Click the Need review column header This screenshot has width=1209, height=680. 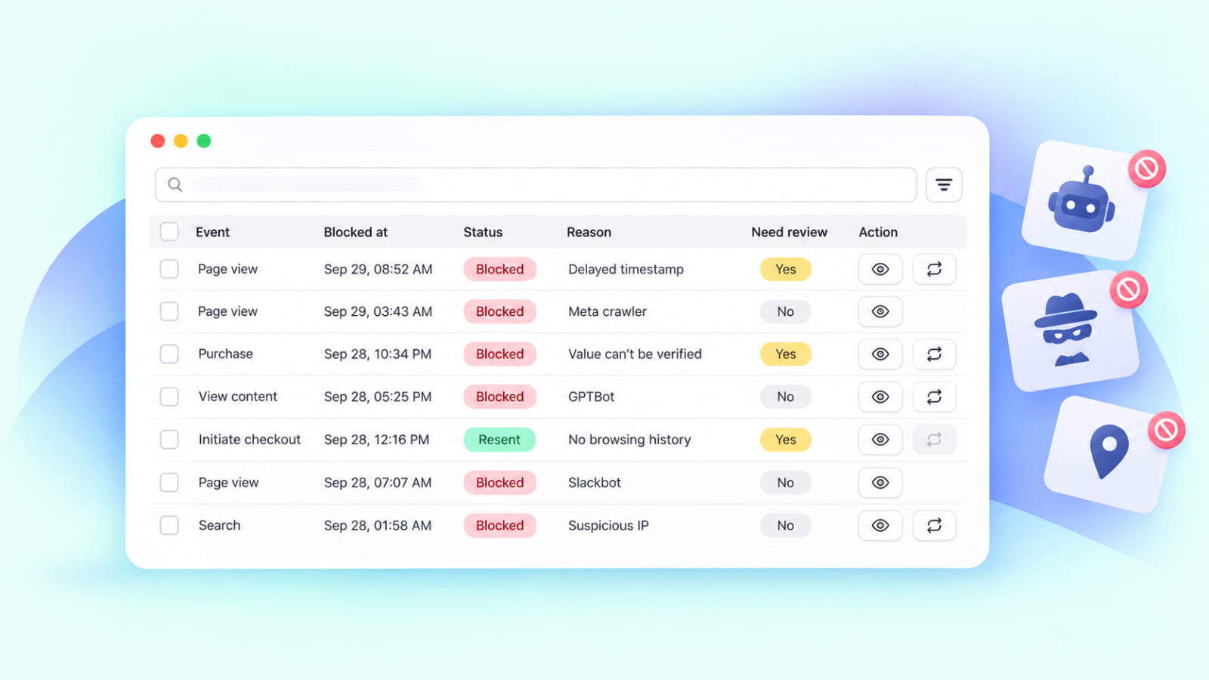(x=789, y=232)
